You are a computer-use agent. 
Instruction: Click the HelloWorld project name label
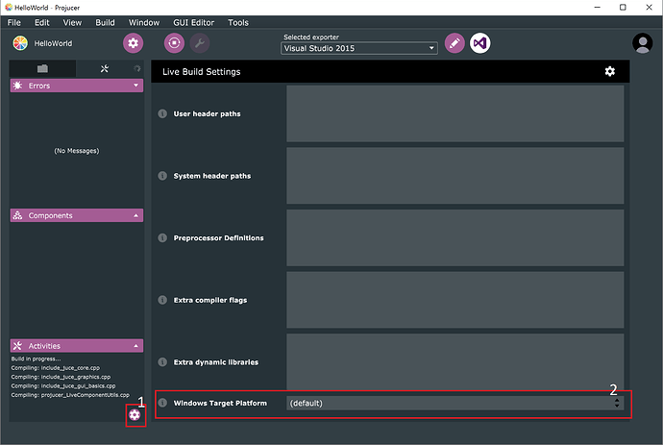(x=53, y=43)
